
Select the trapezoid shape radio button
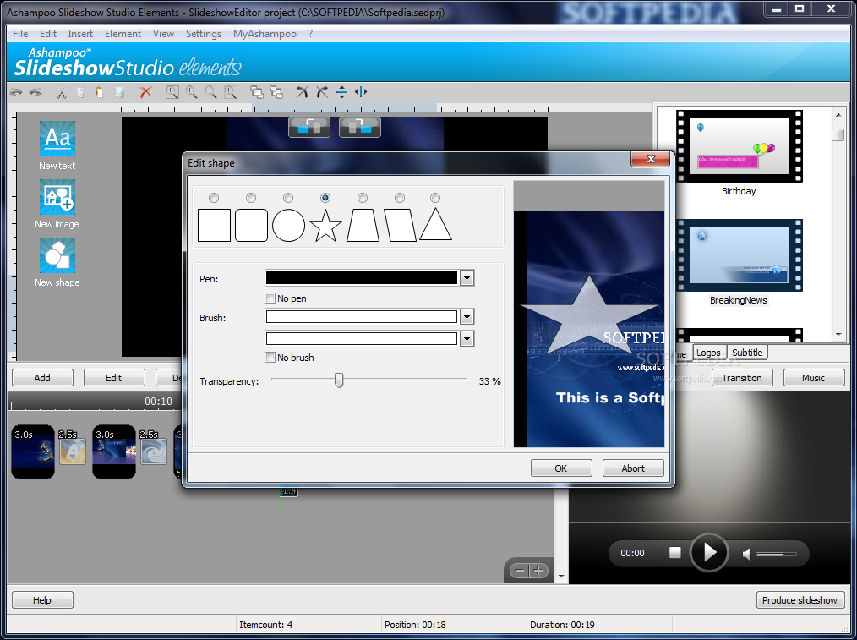[x=363, y=198]
